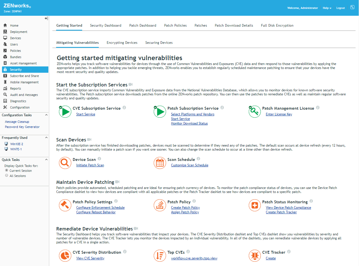The image size is (359, 266).
Task: Select the Encrypting Devices sub-tab
Action: tap(122, 43)
